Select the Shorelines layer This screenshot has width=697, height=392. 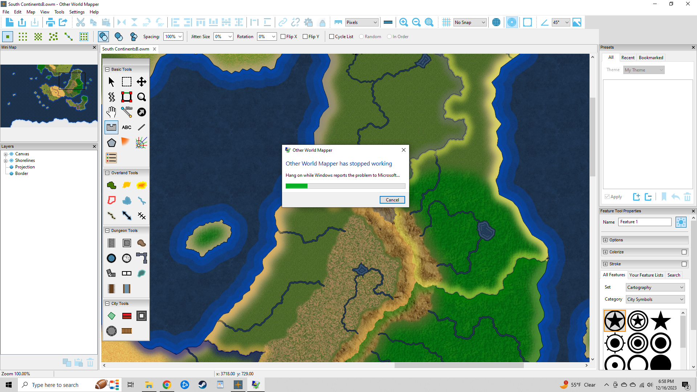coord(25,160)
